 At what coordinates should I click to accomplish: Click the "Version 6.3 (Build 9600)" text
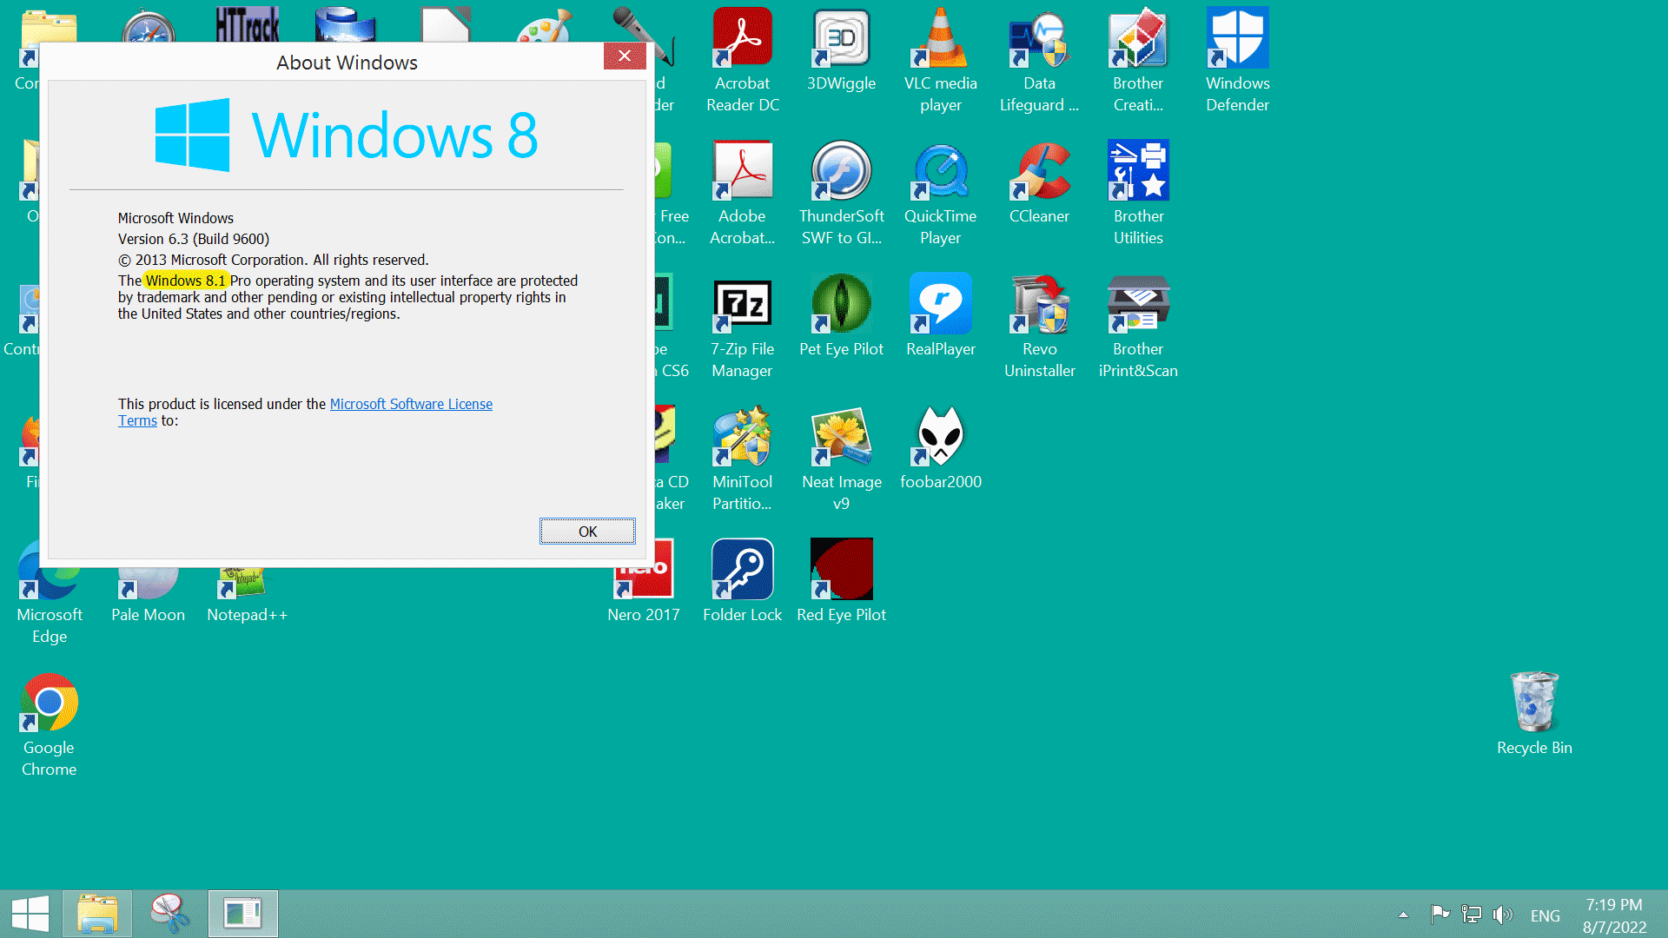click(194, 239)
